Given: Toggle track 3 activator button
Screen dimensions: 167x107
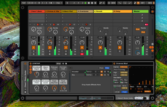Looking at the screenshot, I should (x=66, y=48).
